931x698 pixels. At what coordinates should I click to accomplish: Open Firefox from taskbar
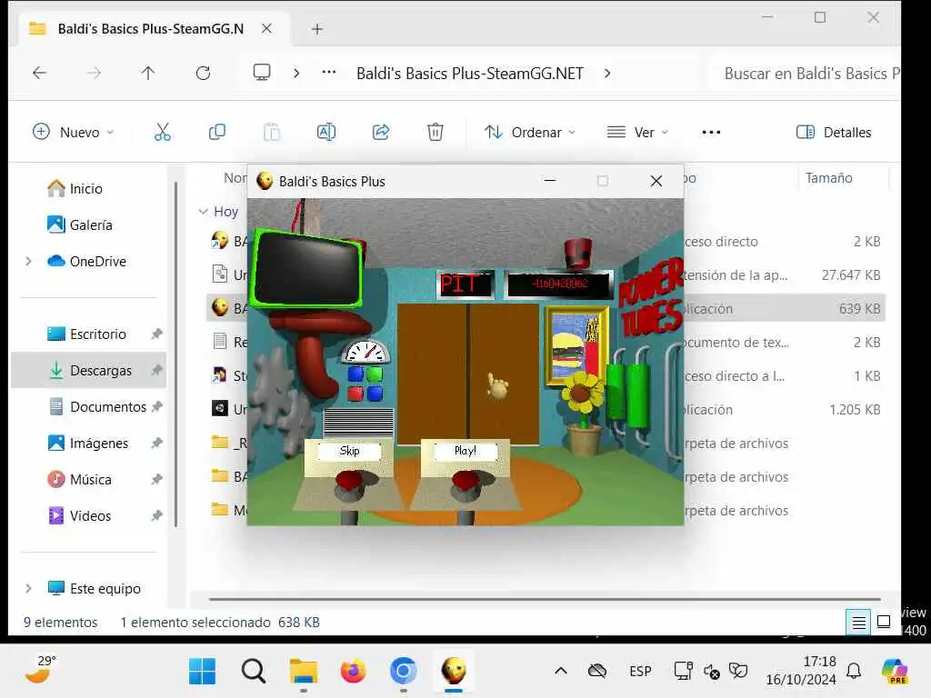pyautogui.click(x=354, y=672)
